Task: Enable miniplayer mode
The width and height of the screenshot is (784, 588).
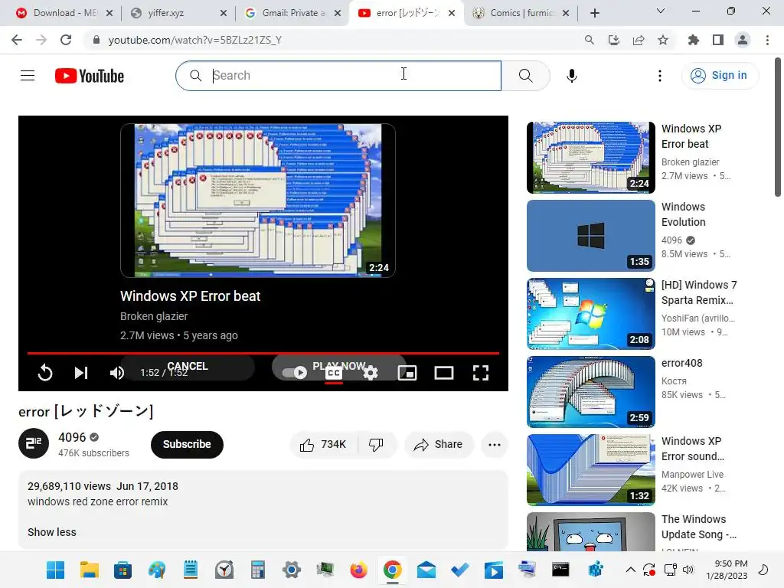Action: pyautogui.click(x=407, y=373)
